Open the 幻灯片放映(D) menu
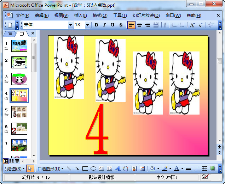Screen dimensions: 225x184 pos(146,16)
